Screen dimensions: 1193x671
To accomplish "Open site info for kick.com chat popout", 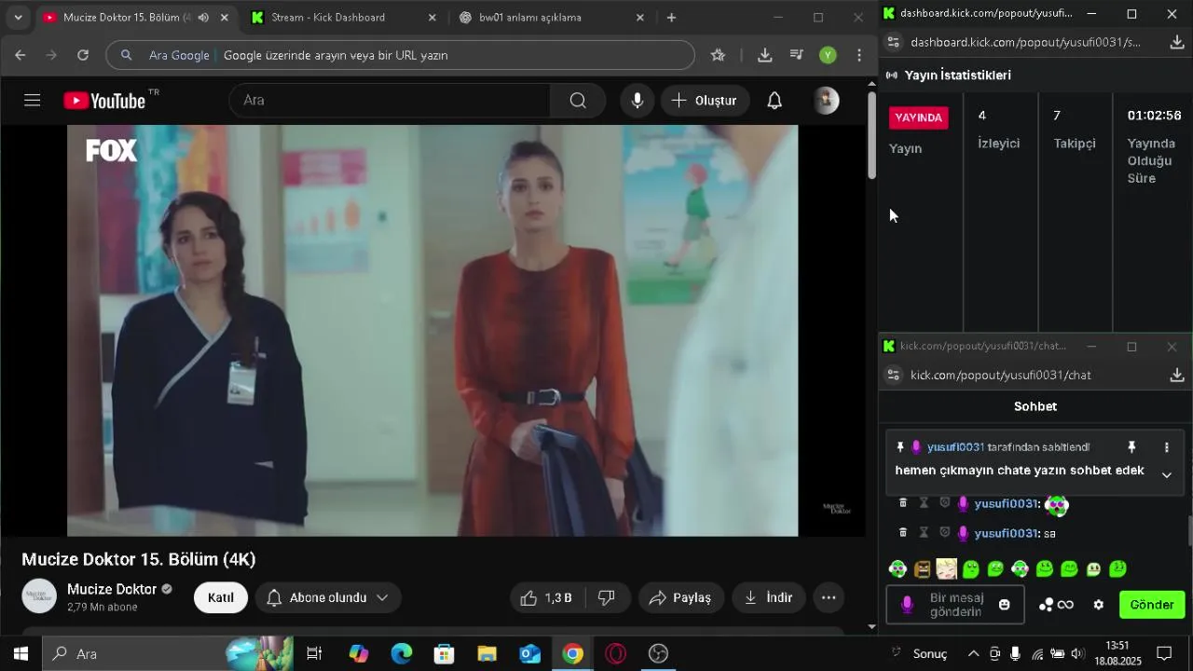I will 893,375.
